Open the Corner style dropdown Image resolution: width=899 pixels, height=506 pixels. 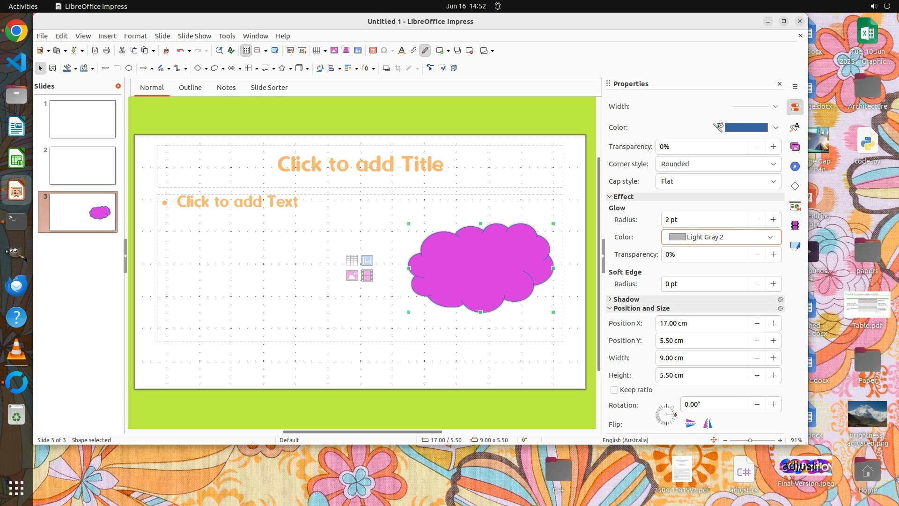click(718, 164)
